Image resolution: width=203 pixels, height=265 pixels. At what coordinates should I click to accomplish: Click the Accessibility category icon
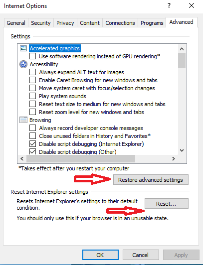click(23, 64)
